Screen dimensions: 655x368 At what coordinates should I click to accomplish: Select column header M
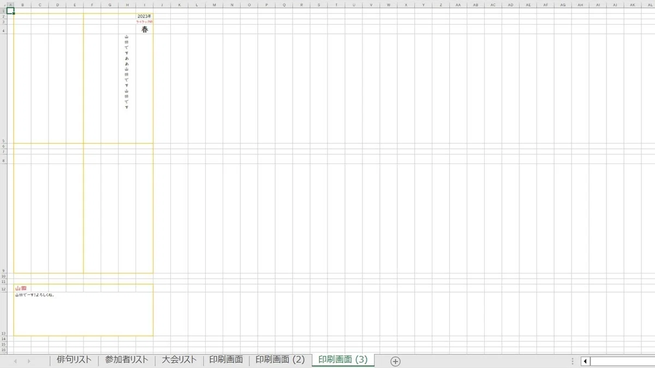click(214, 5)
